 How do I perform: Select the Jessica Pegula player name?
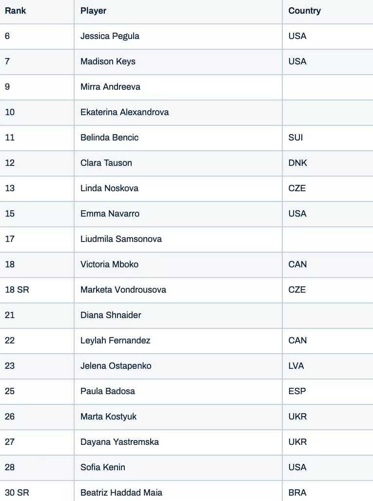[110, 36]
